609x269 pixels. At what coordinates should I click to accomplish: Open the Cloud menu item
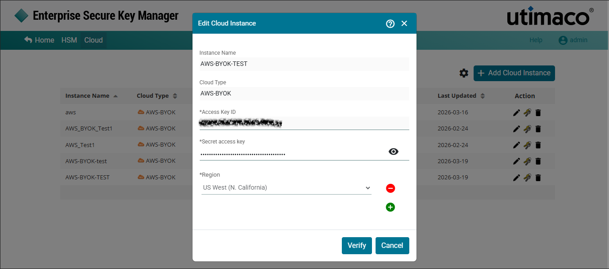pyautogui.click(x=94, y=40)
